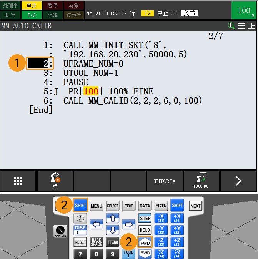258x259 pixels.
Task: Click the EDIT key
Action: click(129, 206)
